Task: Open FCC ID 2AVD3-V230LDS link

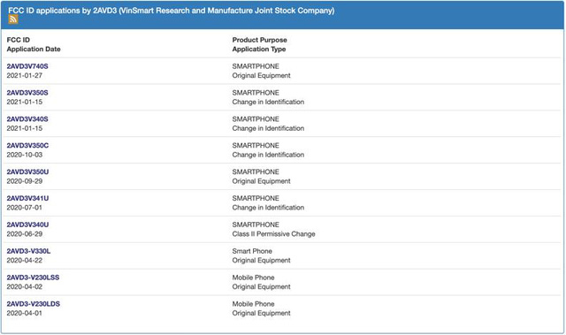Action: pyautogui.click(x=34, y=304)
